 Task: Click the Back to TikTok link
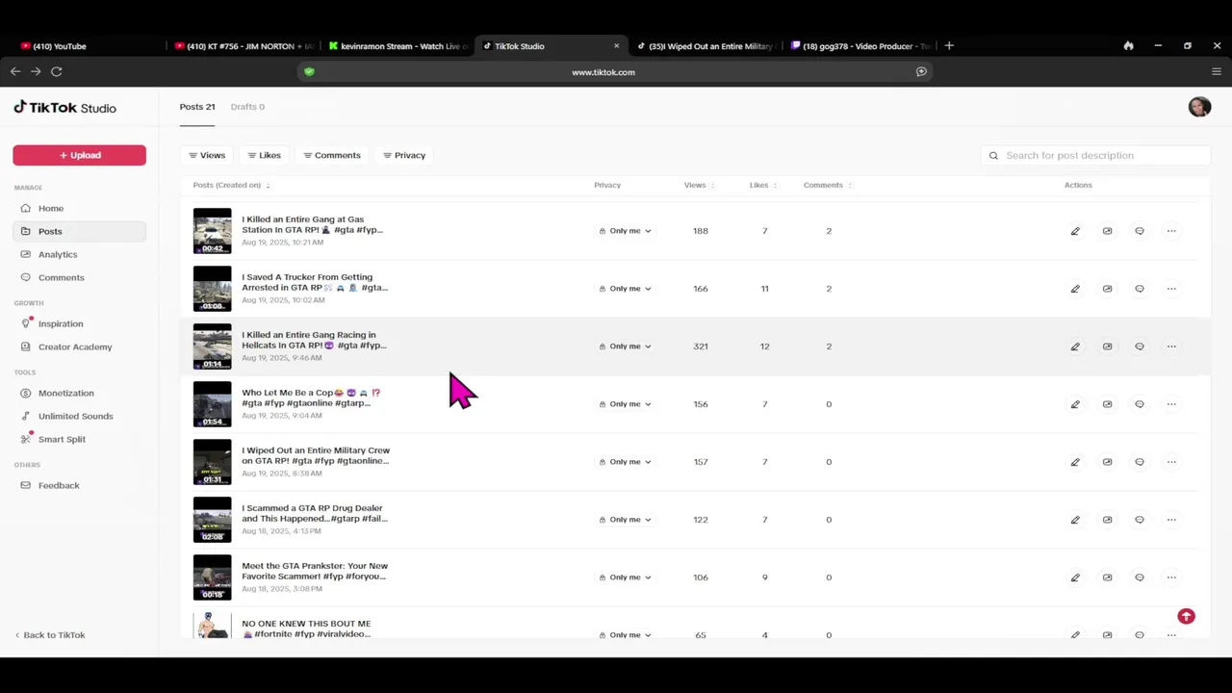(x=54, y=635)
